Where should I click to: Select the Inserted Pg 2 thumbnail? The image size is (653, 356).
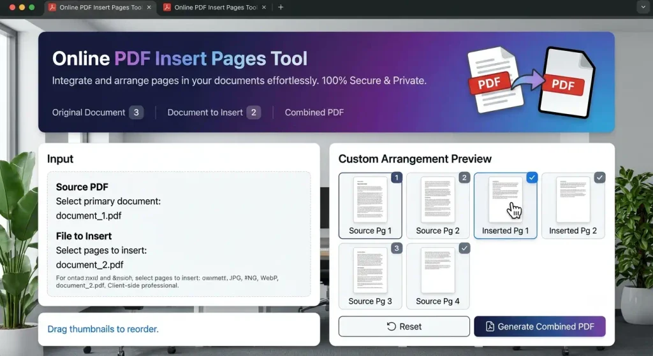(573, 206)
